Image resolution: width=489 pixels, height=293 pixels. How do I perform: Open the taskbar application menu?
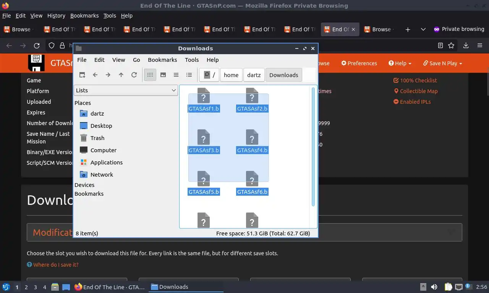[6, 287]
